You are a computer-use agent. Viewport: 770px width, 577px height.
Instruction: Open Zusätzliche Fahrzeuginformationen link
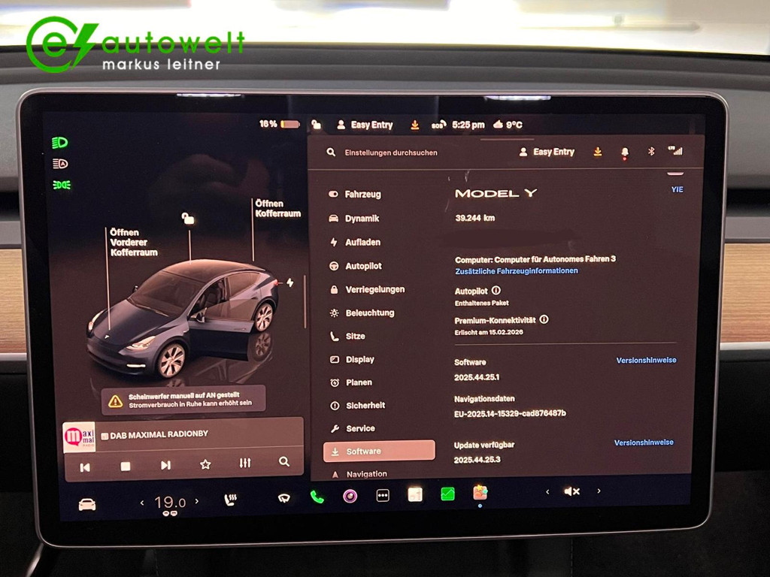tap(515, 271)
